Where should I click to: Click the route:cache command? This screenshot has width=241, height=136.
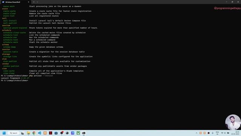click(9, 11)
